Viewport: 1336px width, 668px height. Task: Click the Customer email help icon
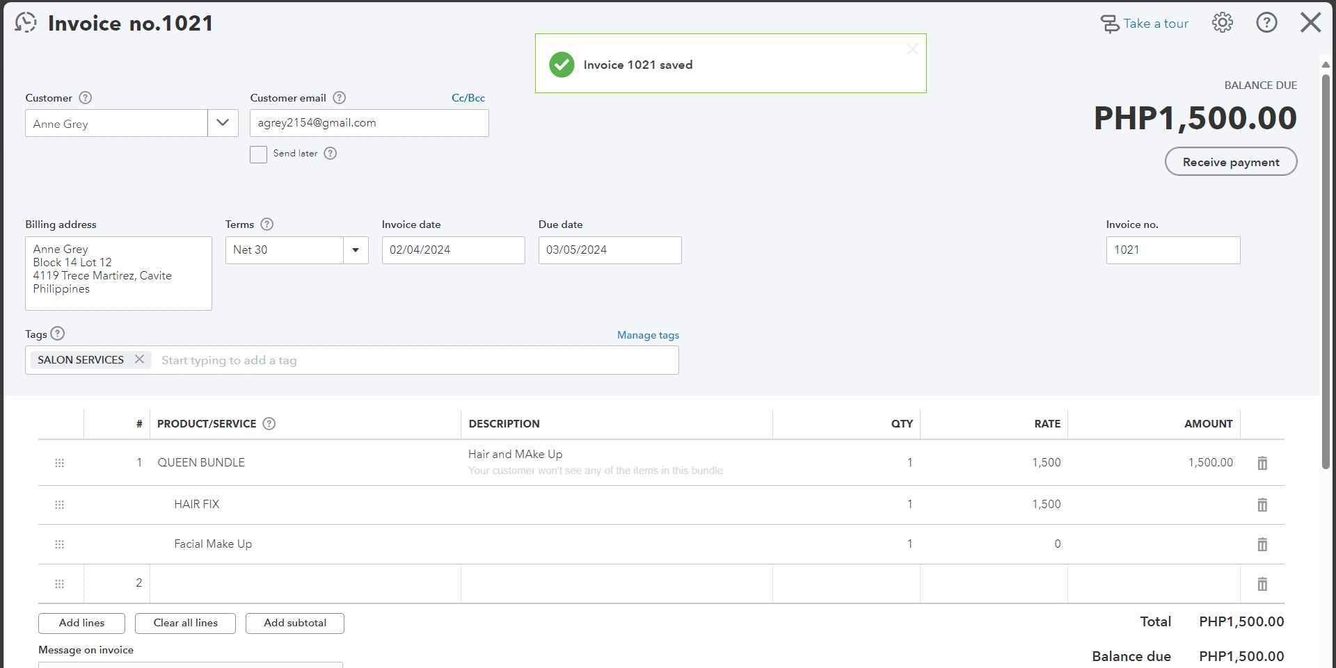(x=340, y=98)
